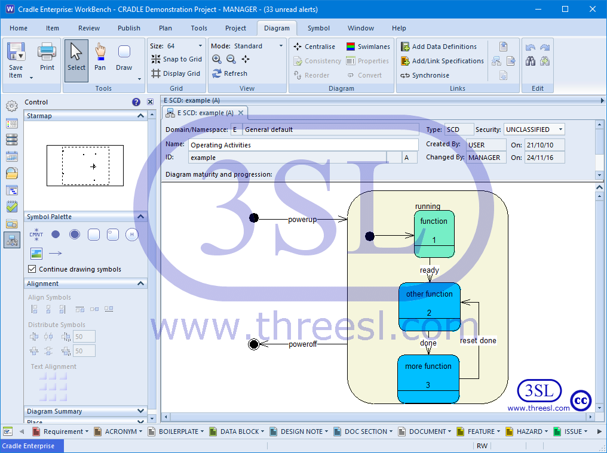Click the 'other function 2' state in diagram
Screen dimensions: 607x453
[430, 307]
